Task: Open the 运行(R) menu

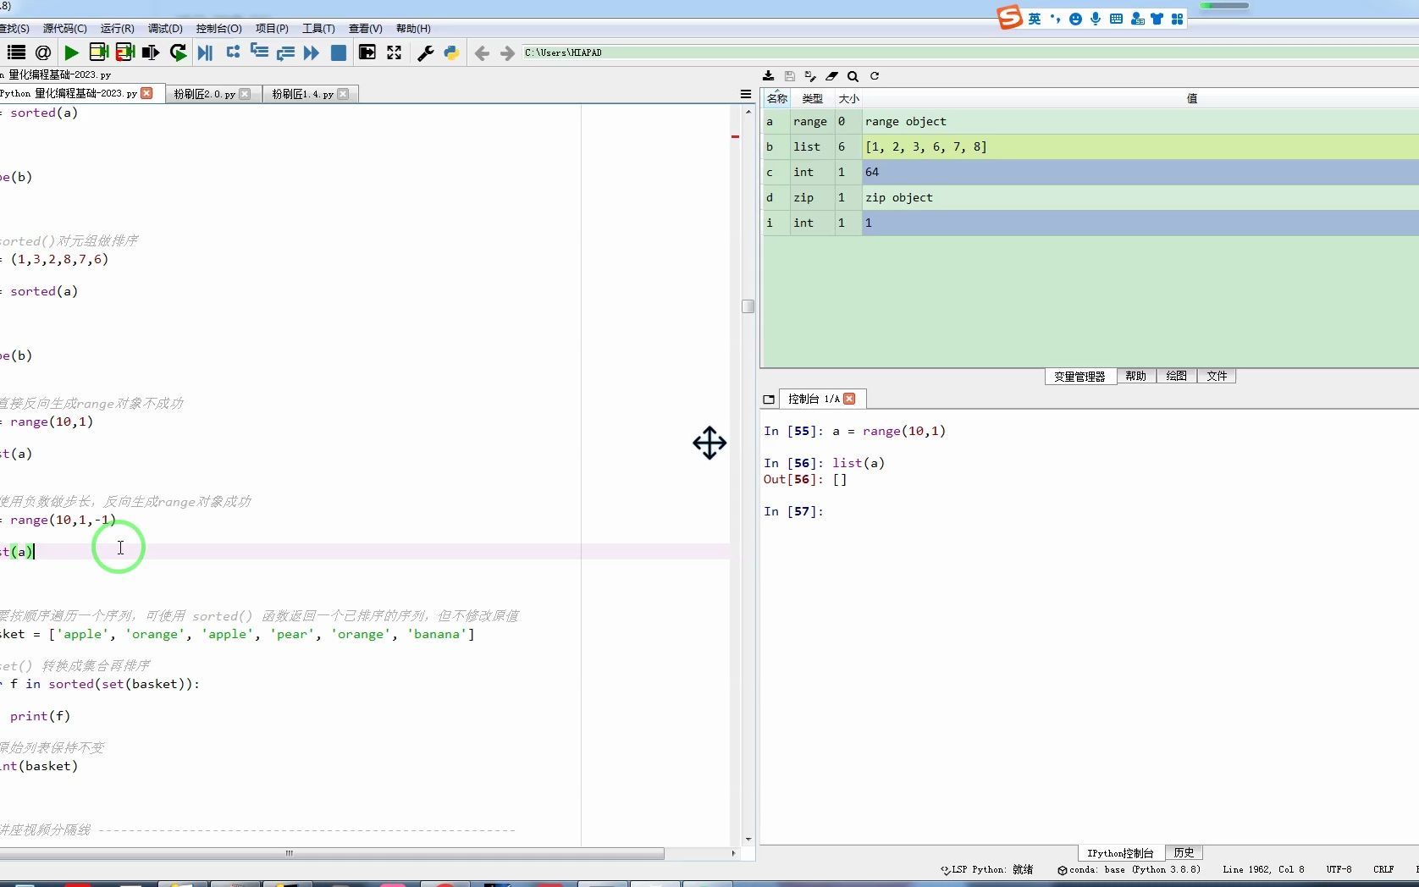Action: pos(118,29)
